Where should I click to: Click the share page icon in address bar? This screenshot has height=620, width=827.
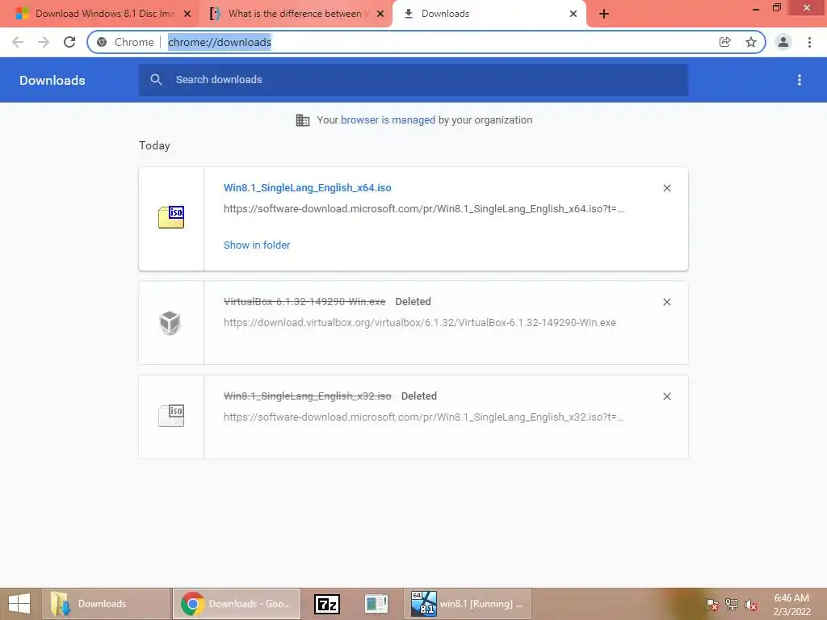[725, 42]
